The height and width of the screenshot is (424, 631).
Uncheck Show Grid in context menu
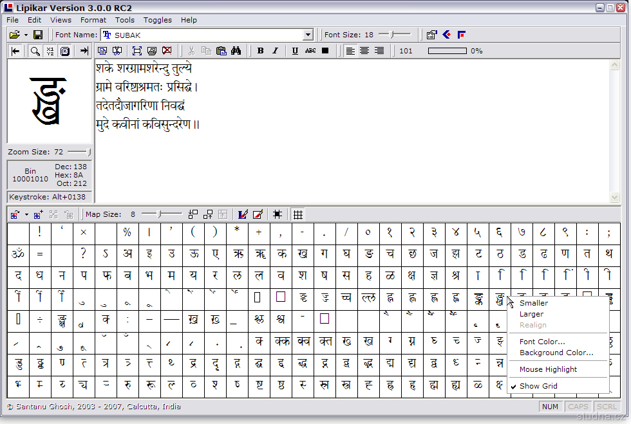click(538, 386)
